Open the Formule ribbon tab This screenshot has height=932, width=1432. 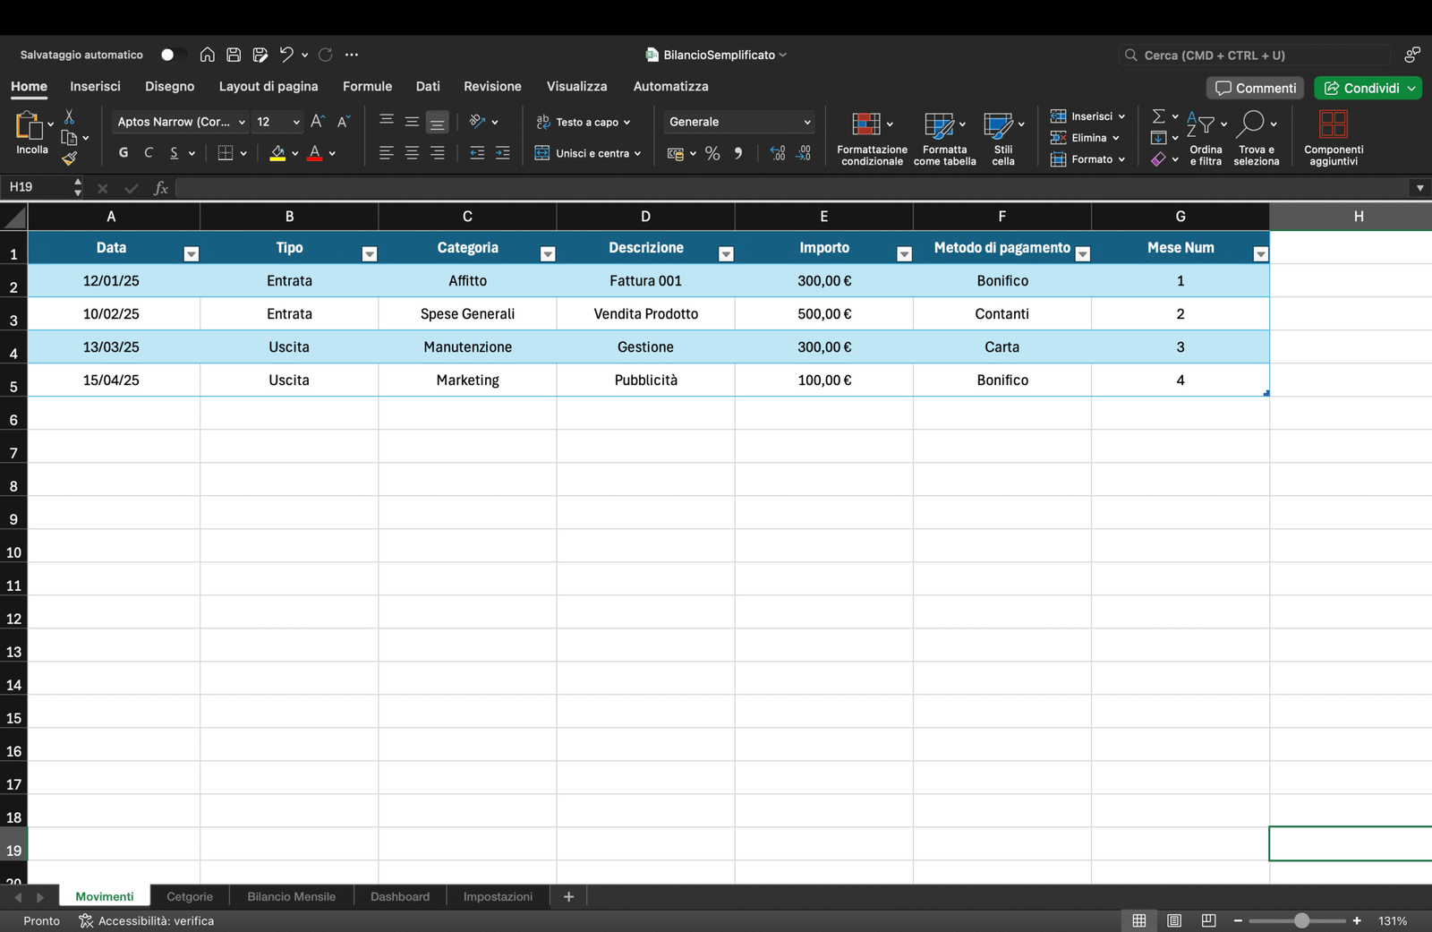pyautogui.click(x=367, y=86)
